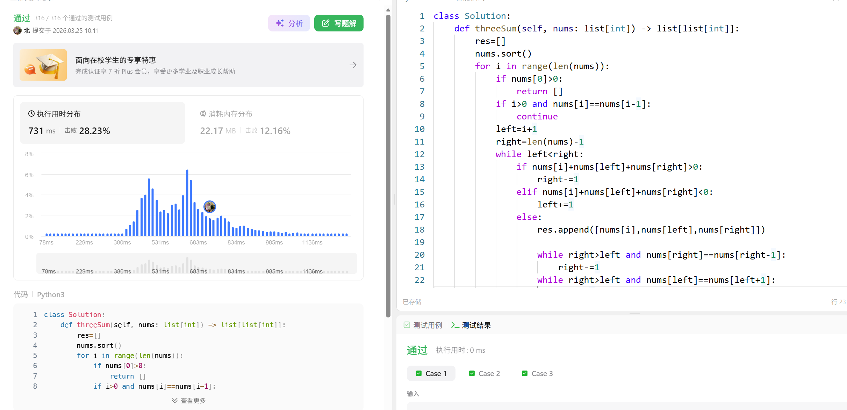Click the submitter's avatar next to 北
This screenshot has width=847, height=410.
17,30
